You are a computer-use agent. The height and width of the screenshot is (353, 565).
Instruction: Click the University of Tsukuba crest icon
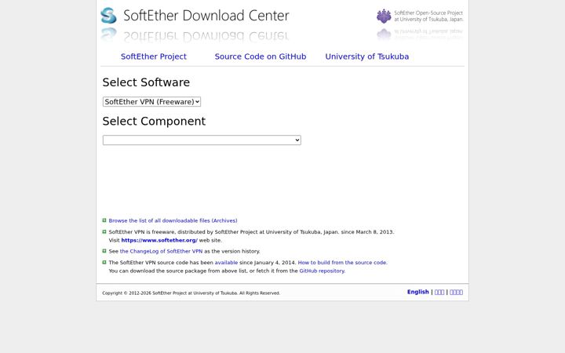coord(384,16)
